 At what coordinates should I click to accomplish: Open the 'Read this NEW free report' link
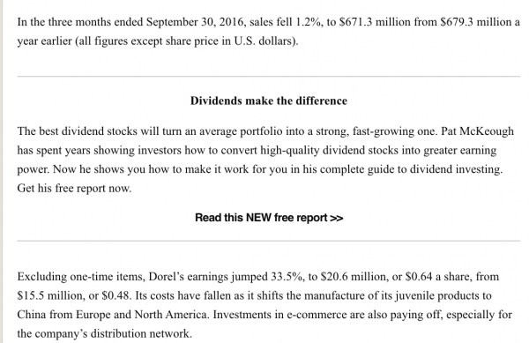(269, 218)
